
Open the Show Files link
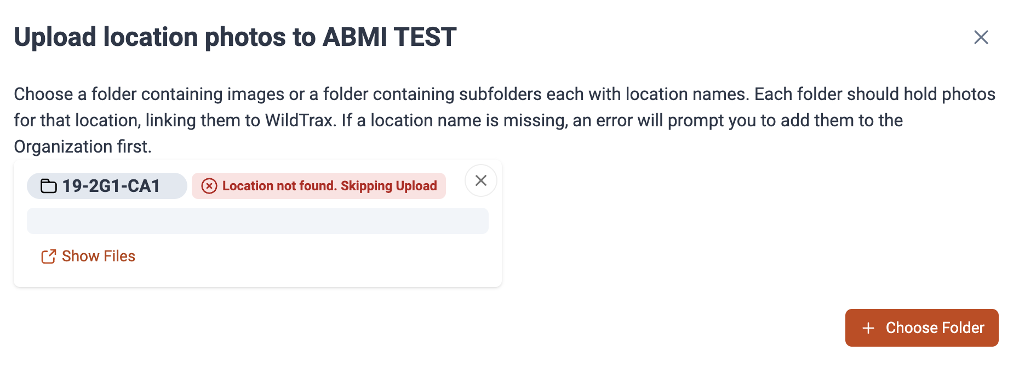88,256
